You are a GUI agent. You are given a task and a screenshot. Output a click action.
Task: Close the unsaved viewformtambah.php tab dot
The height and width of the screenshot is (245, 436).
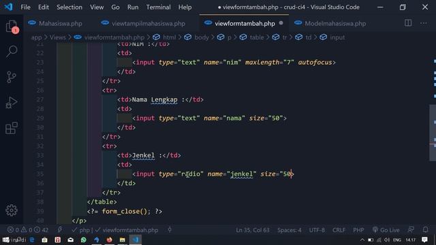pos(281,23)
